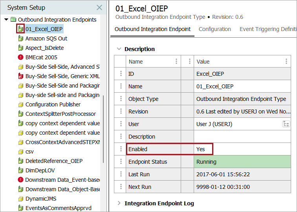Open the Value column header menu
Screen dimensions: 297x212
click(x=286, y=61)
